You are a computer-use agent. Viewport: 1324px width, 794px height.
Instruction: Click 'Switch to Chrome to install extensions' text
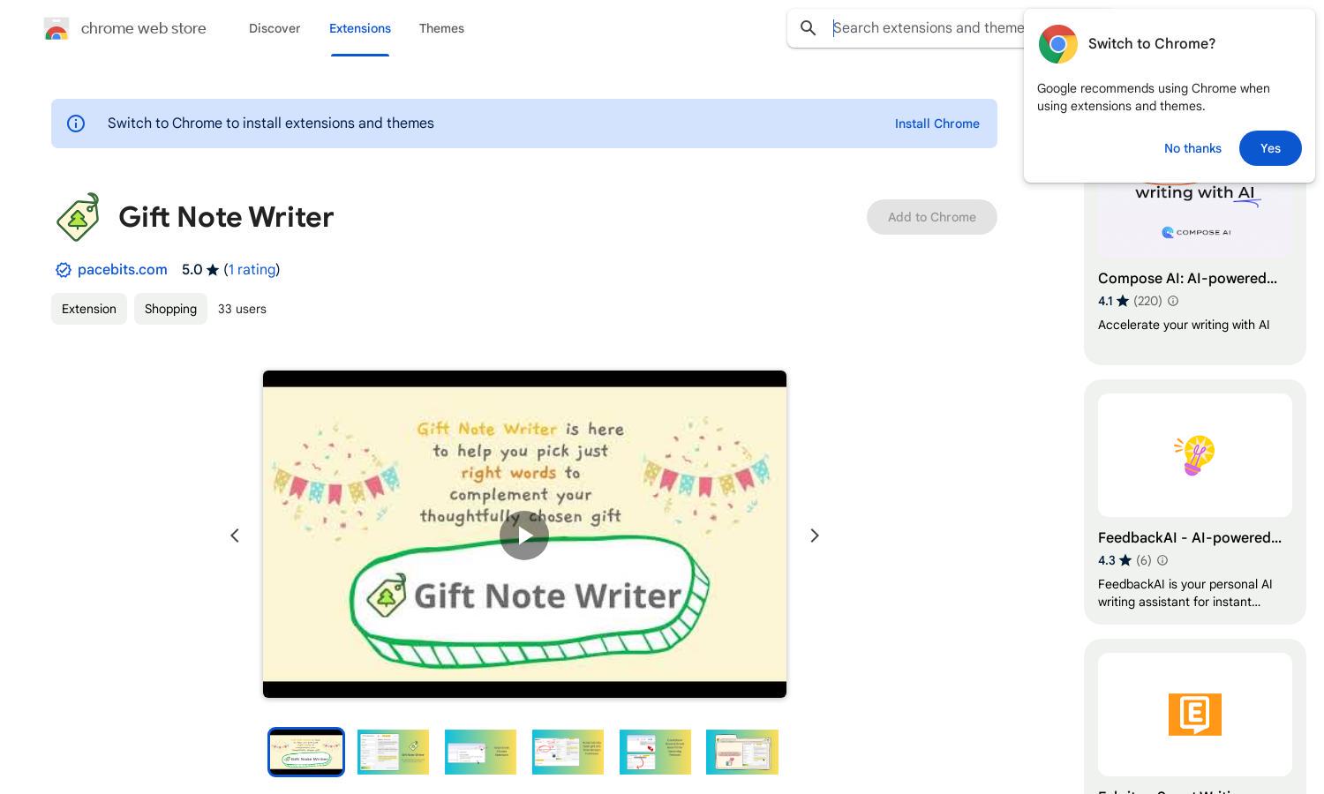[x=271, y=124]
